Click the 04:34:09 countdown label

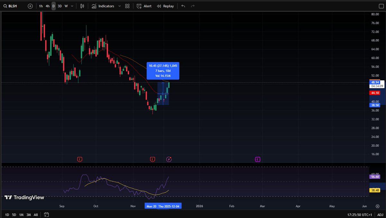tap(377, 86)
